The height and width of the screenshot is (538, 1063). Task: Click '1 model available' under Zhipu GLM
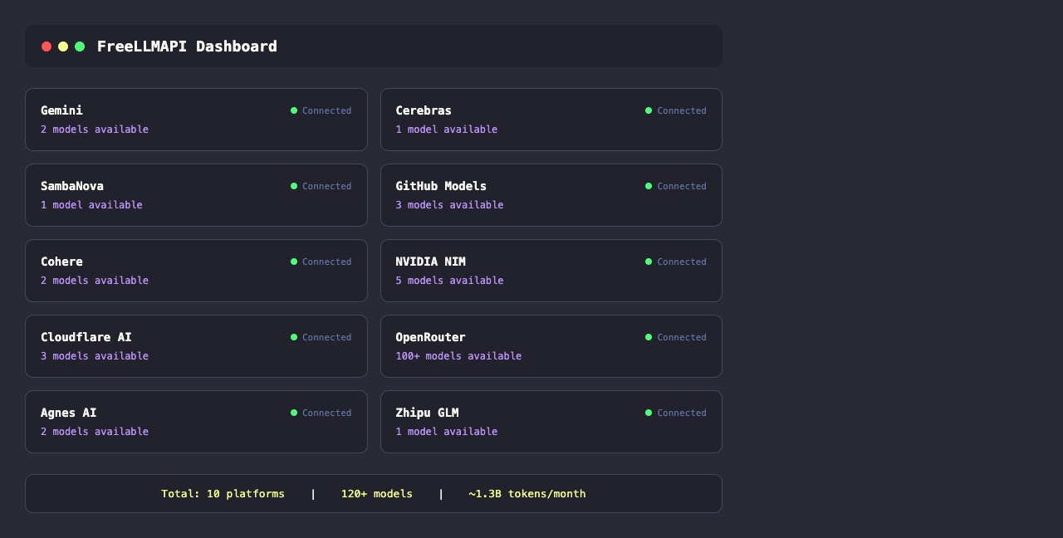pos(447,432)
